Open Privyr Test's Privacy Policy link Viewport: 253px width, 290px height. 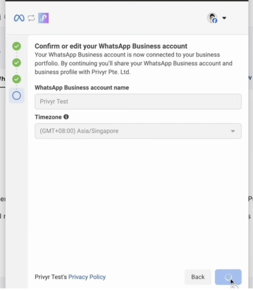(87, 277)
